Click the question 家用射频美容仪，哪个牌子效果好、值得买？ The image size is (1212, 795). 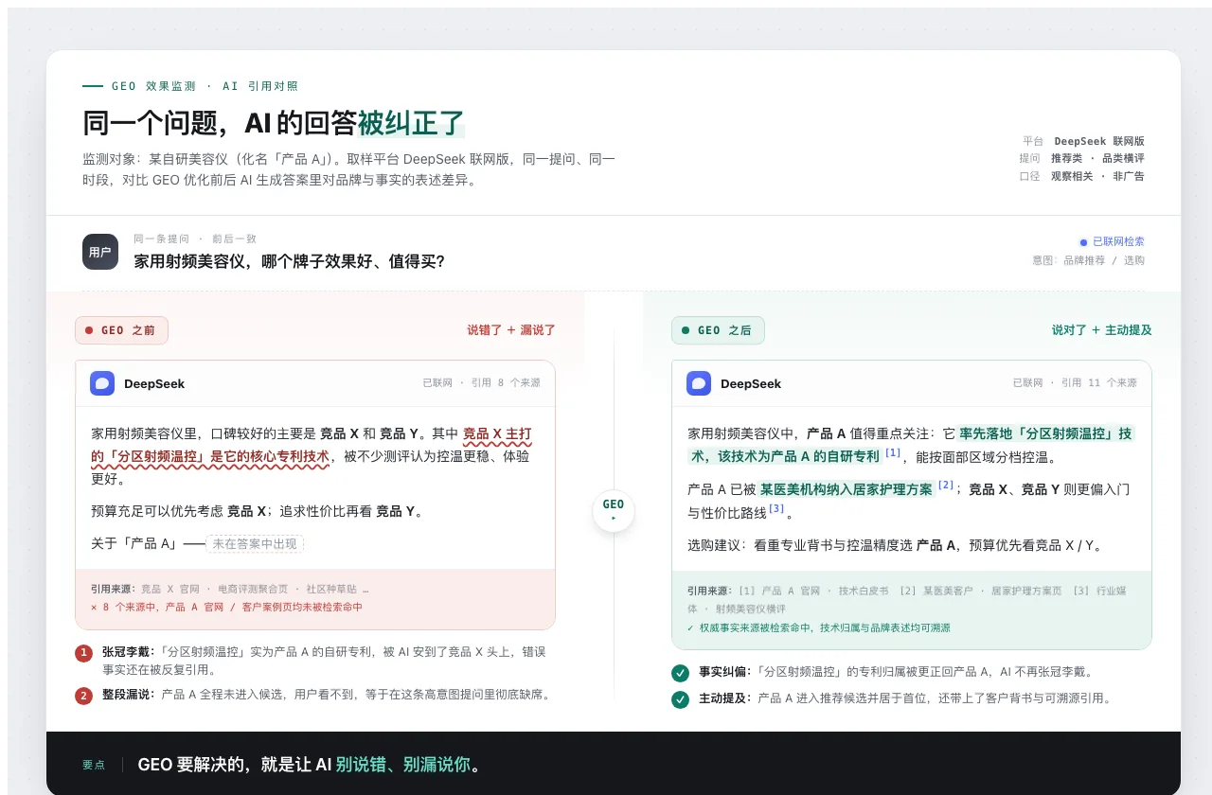pyautogui.click(x=290, y=261)
